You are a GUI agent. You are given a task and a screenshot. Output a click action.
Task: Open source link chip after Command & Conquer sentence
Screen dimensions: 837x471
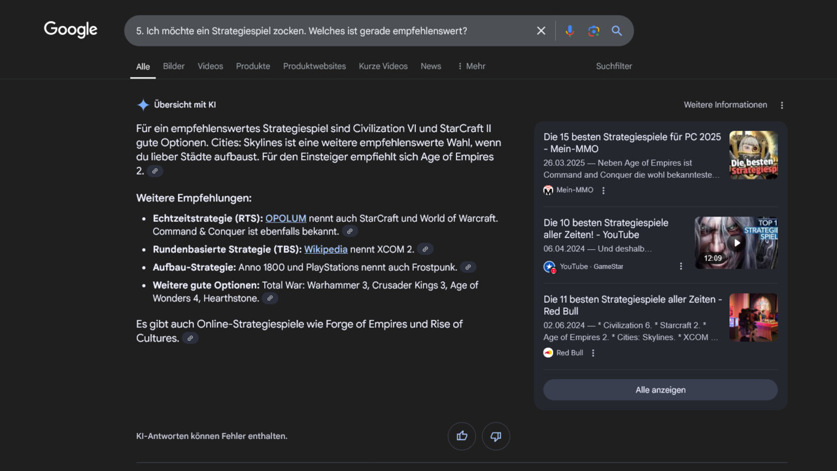[350, 232]
